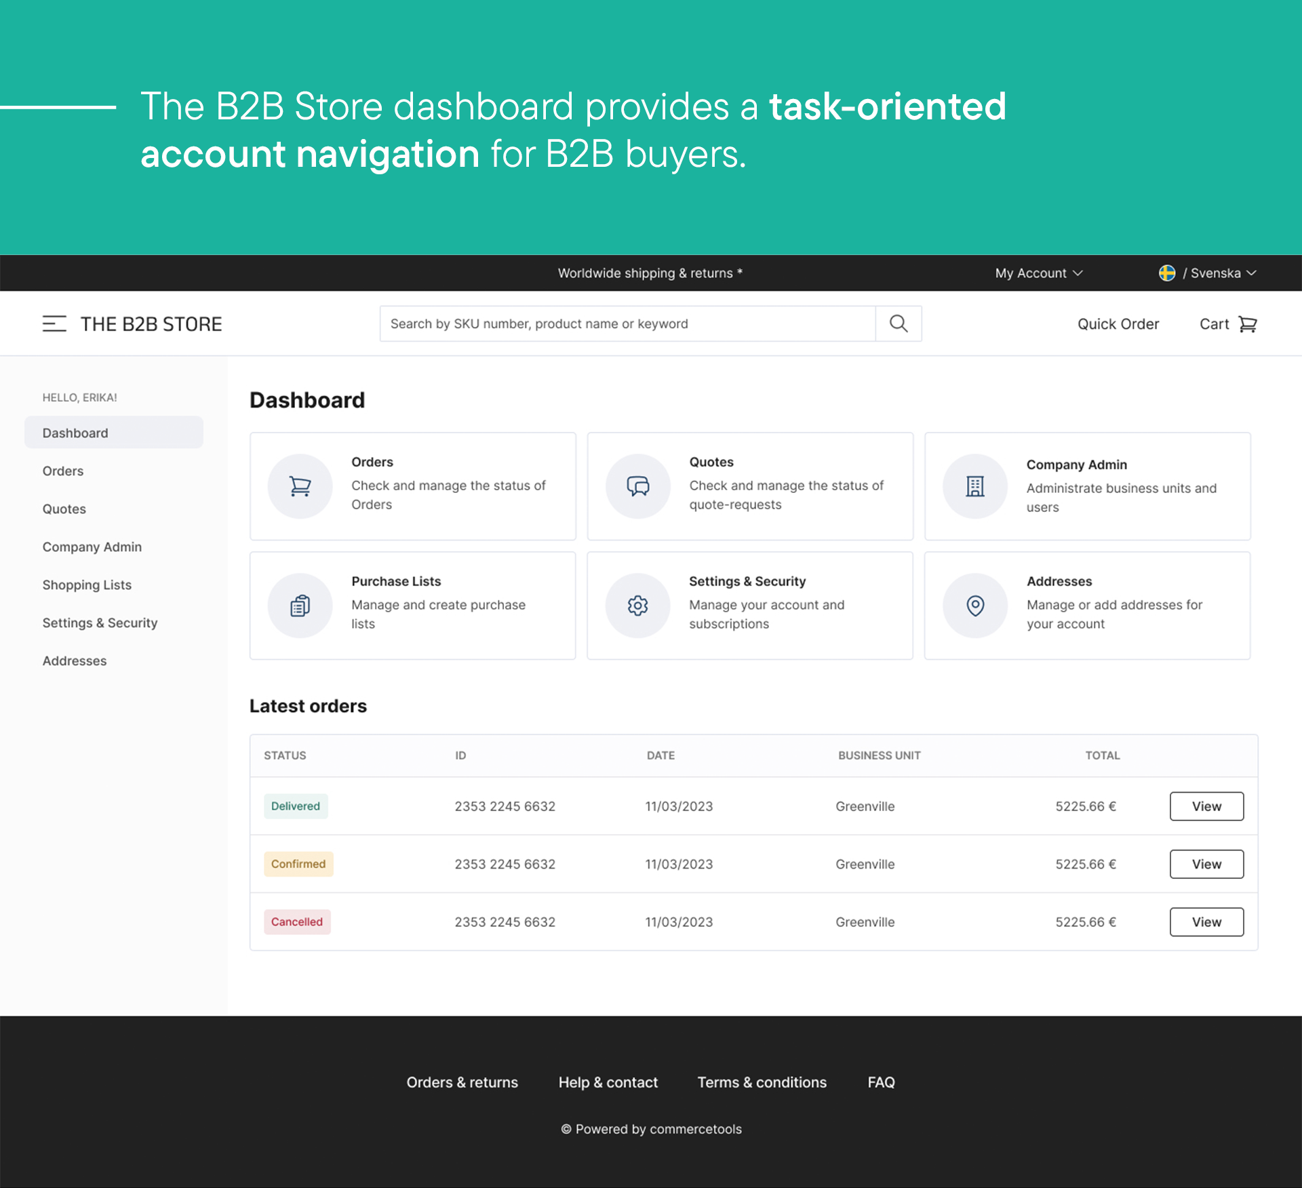Open the hamburger navigation menu

click(x=55, y=323)
